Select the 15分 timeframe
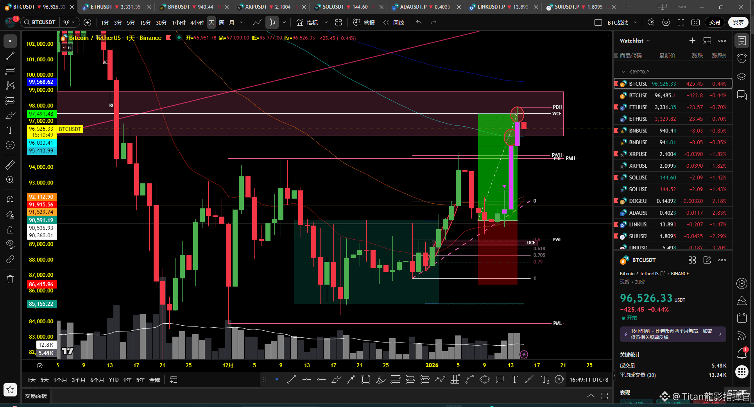754x407 pixels. 145,23
